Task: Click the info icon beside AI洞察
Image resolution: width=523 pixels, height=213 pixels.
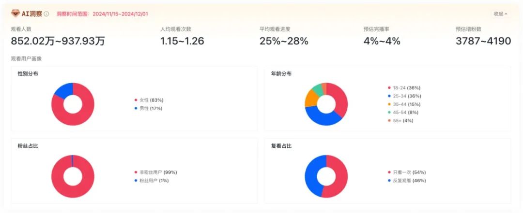Action: click(46, 14)
